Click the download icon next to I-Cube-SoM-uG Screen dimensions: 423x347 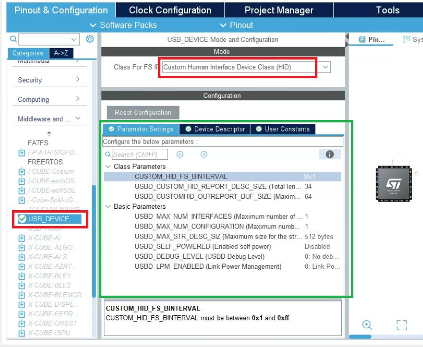[x=22, y=200]
